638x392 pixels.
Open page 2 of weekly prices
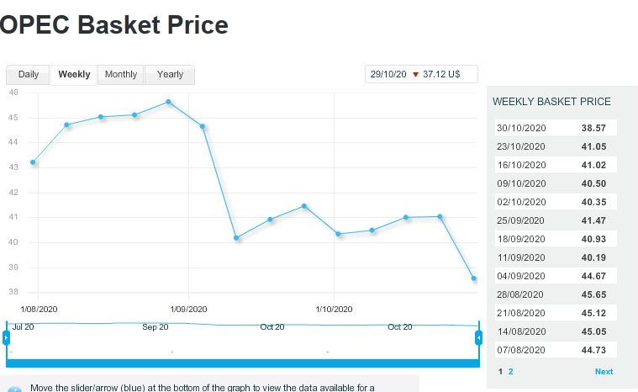(x=510, y=372)
